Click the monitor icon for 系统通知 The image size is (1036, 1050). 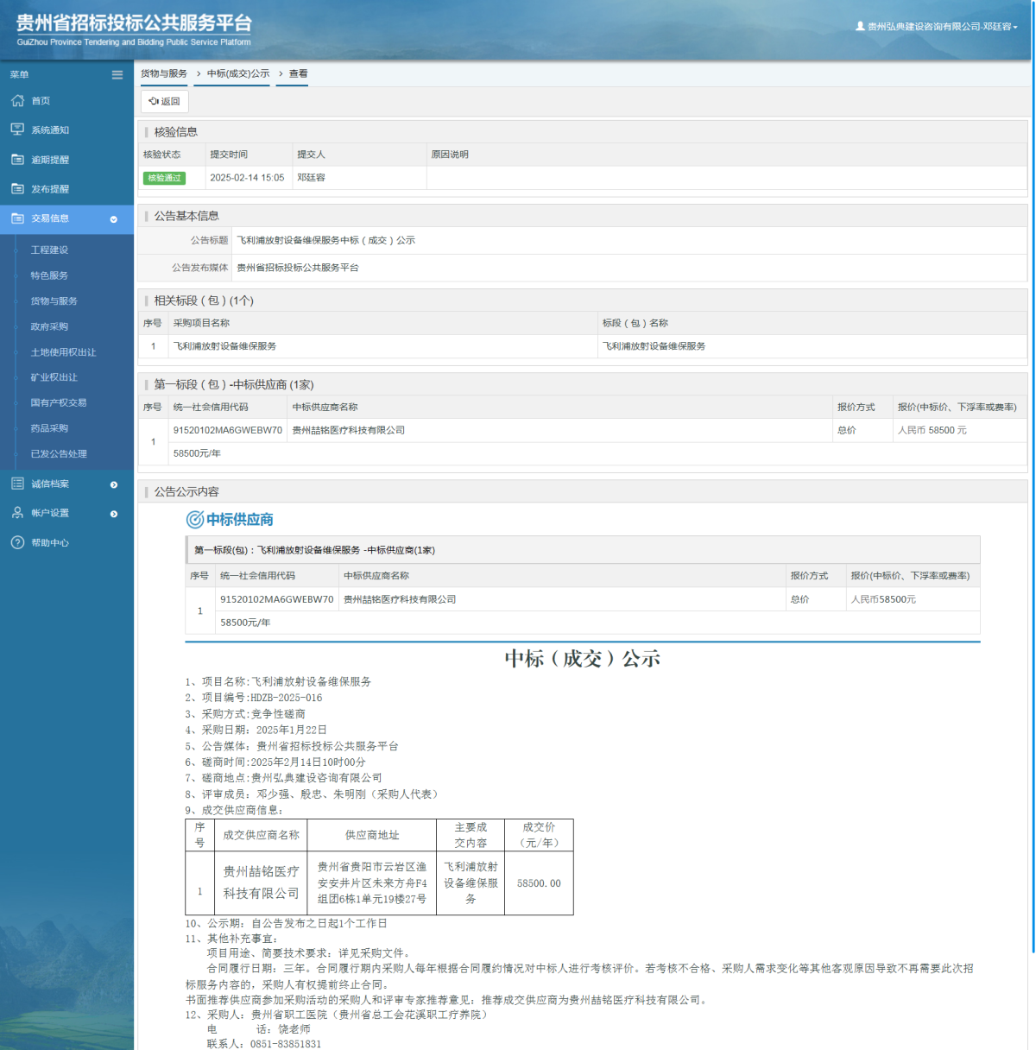pyautogui.click(x=17, y=130)
